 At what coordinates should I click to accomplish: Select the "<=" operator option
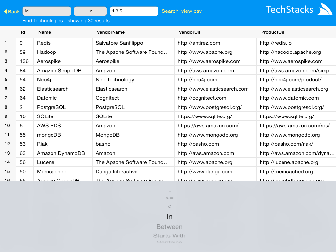pos(169,197)
